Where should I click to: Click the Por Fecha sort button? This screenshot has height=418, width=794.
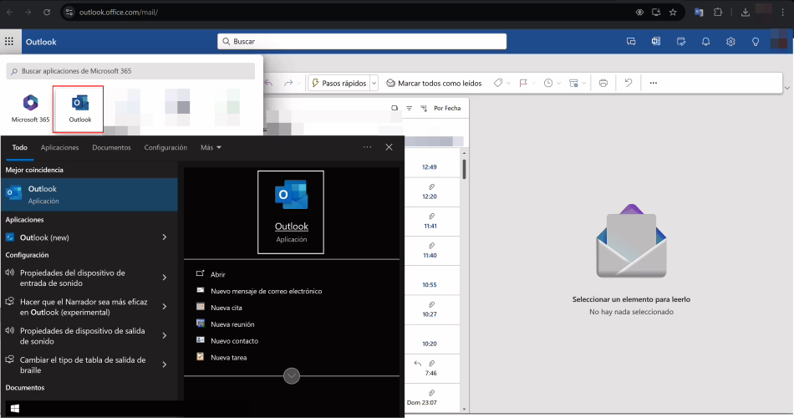[447, 108]
